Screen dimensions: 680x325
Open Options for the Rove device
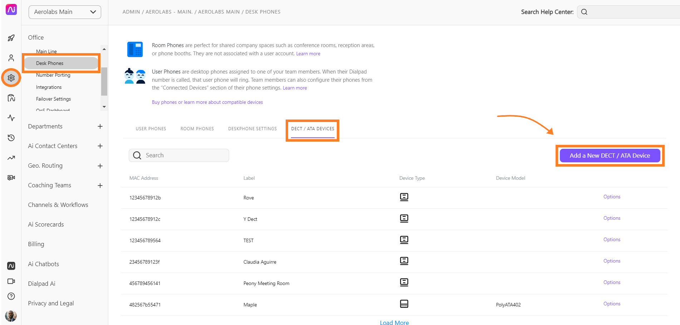tap(612, 197)
